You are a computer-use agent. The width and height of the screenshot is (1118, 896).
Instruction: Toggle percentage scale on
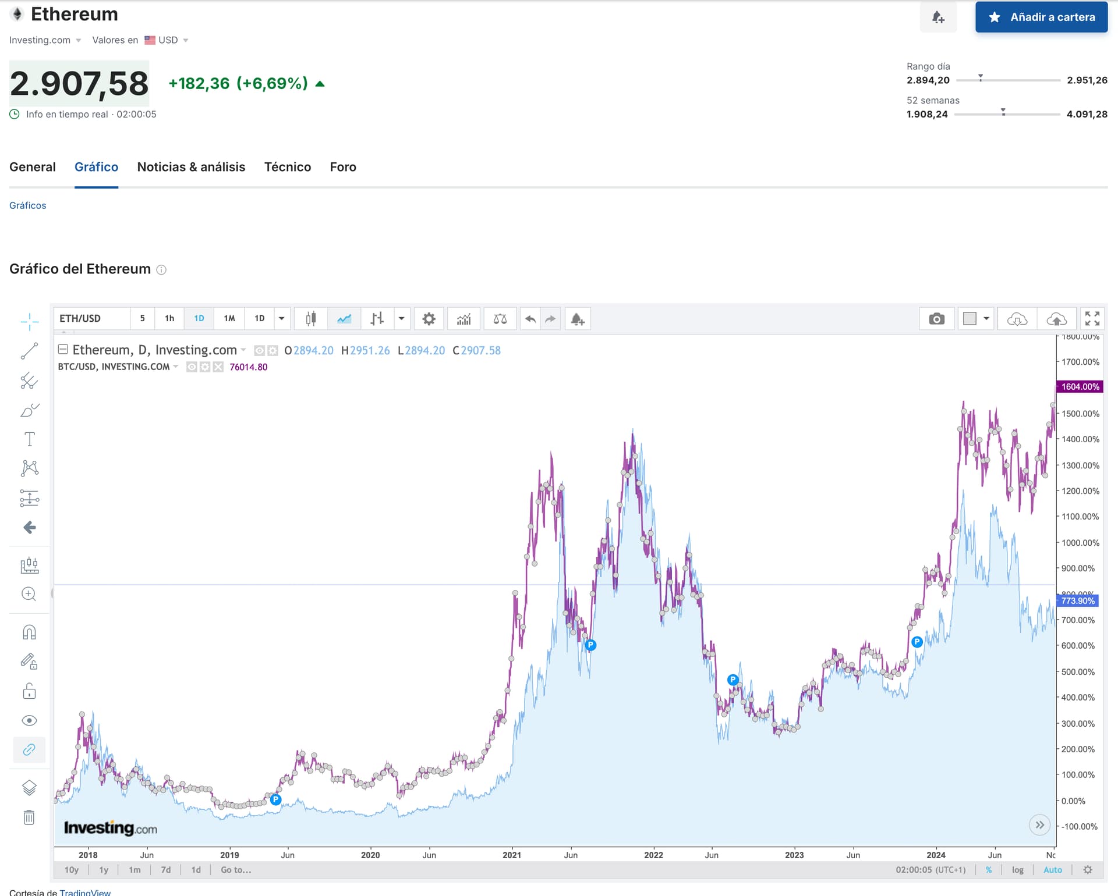click(x=989, y=870)
